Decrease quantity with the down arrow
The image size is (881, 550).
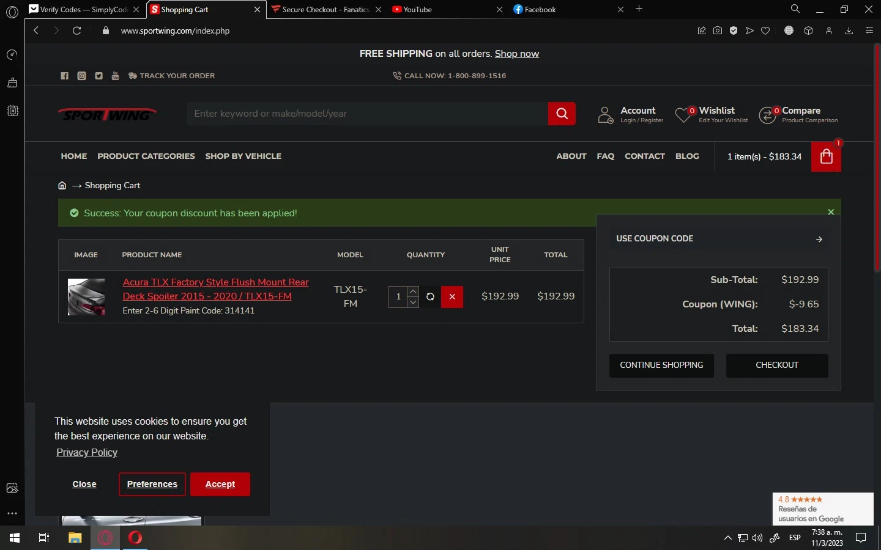(x=413, y=302)
